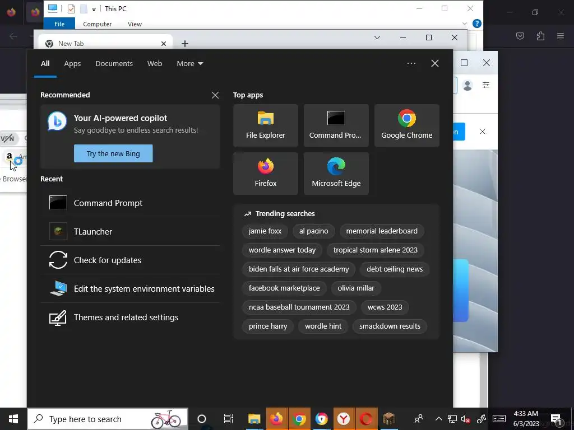This screenshot has height=430, width=574.
Task: Open File Explorer from the taskbar
Action: (x=254, y=419)
